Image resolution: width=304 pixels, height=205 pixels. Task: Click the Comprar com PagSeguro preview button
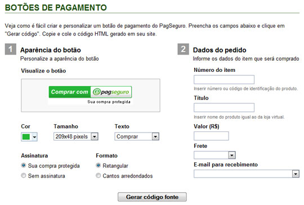click(x=90, y=92)
